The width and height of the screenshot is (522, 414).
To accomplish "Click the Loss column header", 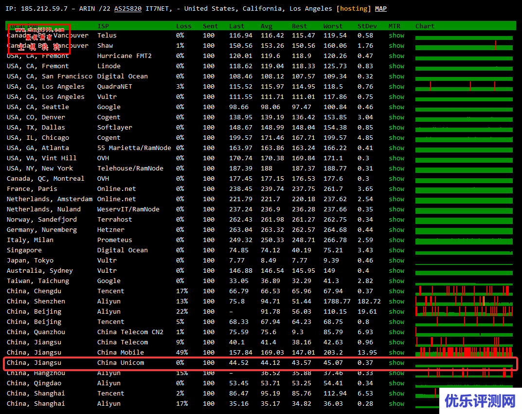I will pyautogui.click(x=184, y=26).
